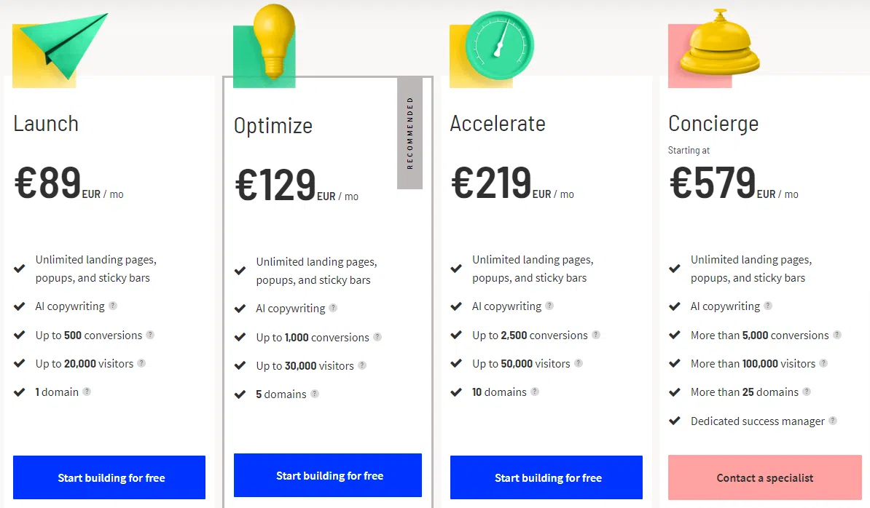Click the checkmark beside Unlimited landing pages in Launch
Viewport: 870px width, 508px height.
19,268
